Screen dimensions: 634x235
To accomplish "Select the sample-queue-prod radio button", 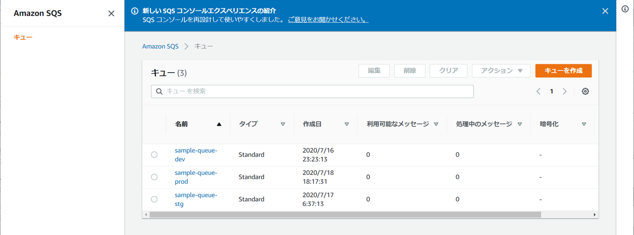I will point(154,177).
